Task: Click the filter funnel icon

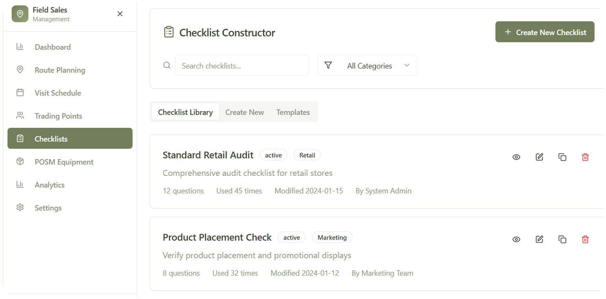Action: tap(328, 65)
